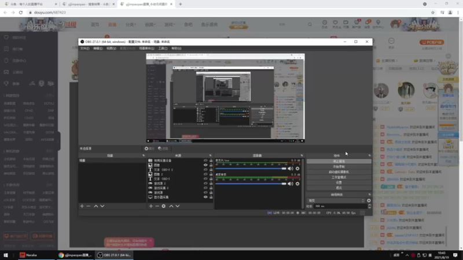
Task: Adjust the 时长 duration stepper arrows
Action: 369,206
